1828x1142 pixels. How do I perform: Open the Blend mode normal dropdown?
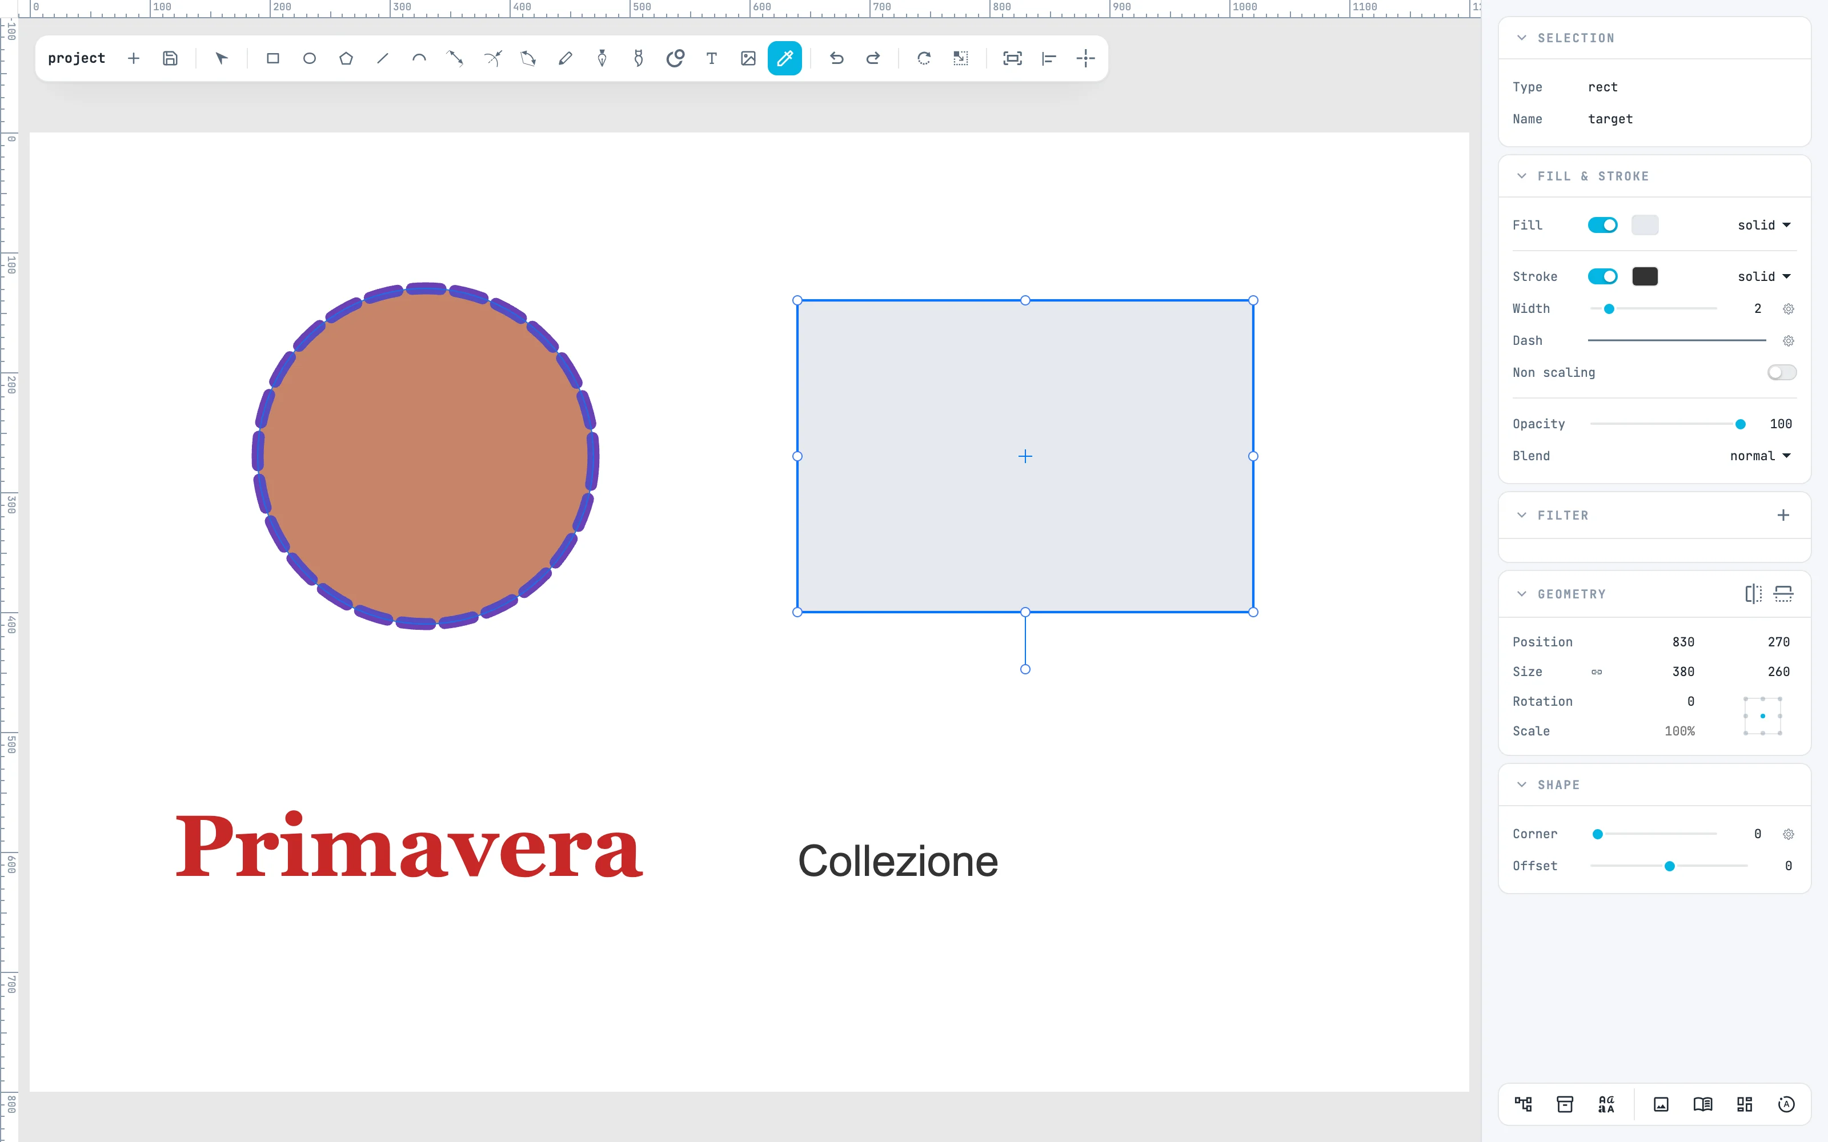click(x=1760, y=456)
